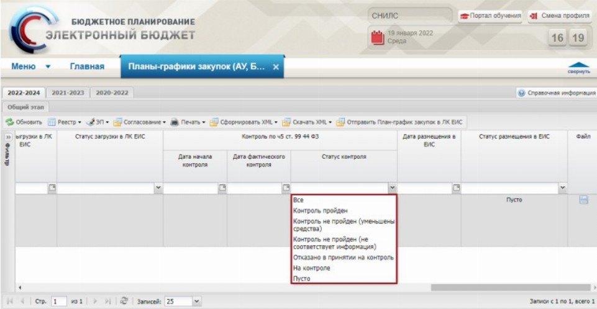Open the calendar date icon in header
The image size is (597, 309).
[378, 37]
